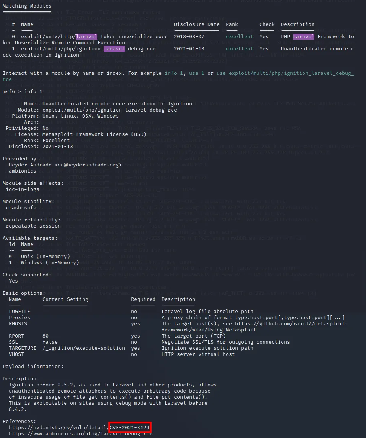Select ignition_laravel_debug_rce path in search row 1
This screenshot has width=366, height=438.
click(88, 48)
